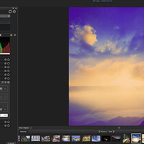Click the blue circular icon in adjustments panel

coord(8,82)
